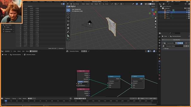Toggle visibility eye for Camera in outliner
The width and height of the screenshot is (191, 107).
pos(187,10)
